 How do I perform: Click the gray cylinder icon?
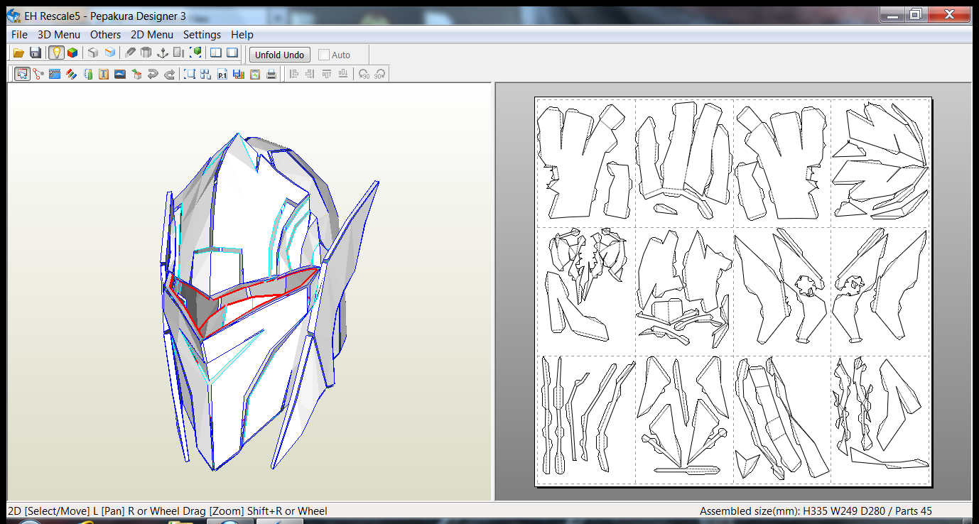(146, 53)
